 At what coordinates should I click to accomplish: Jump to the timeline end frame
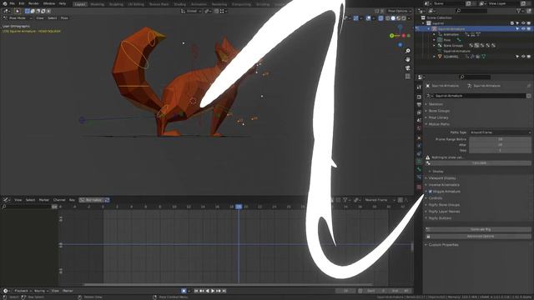point(224,291)
